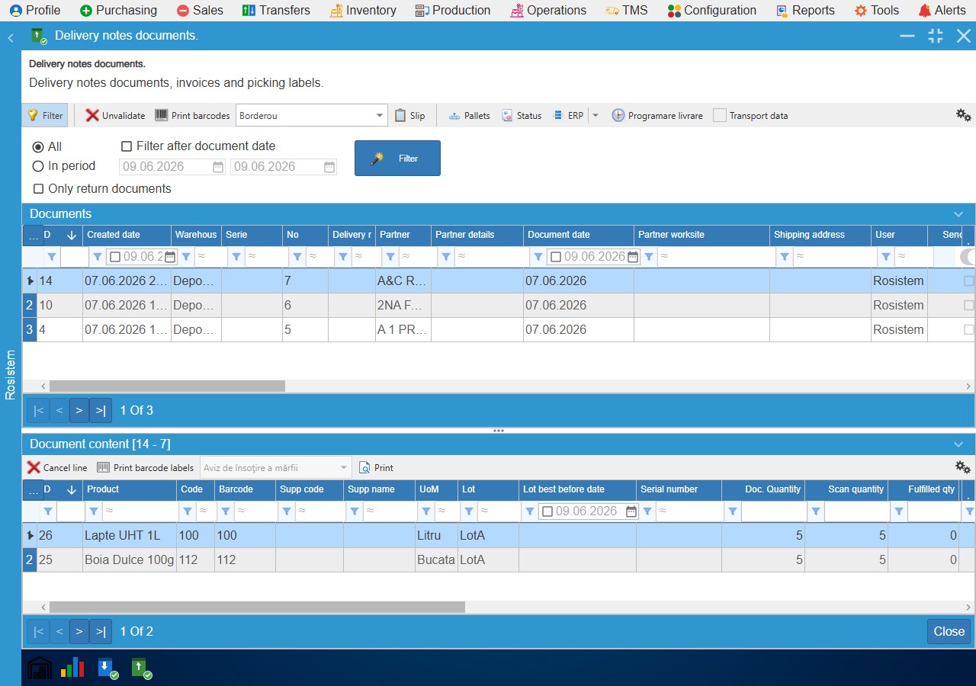Click the warehouse icon in bottom bar
Image resolution: width=976 pixels, height=686 pixels.
[x=40, y=668]
